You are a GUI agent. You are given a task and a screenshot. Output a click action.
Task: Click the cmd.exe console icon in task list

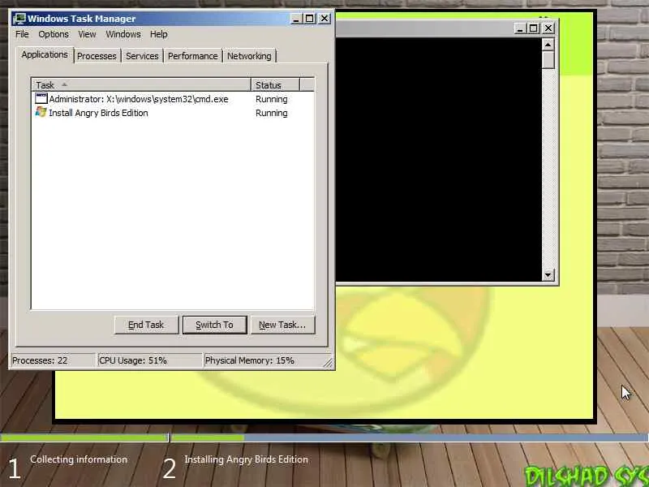[x=41, y=98]
